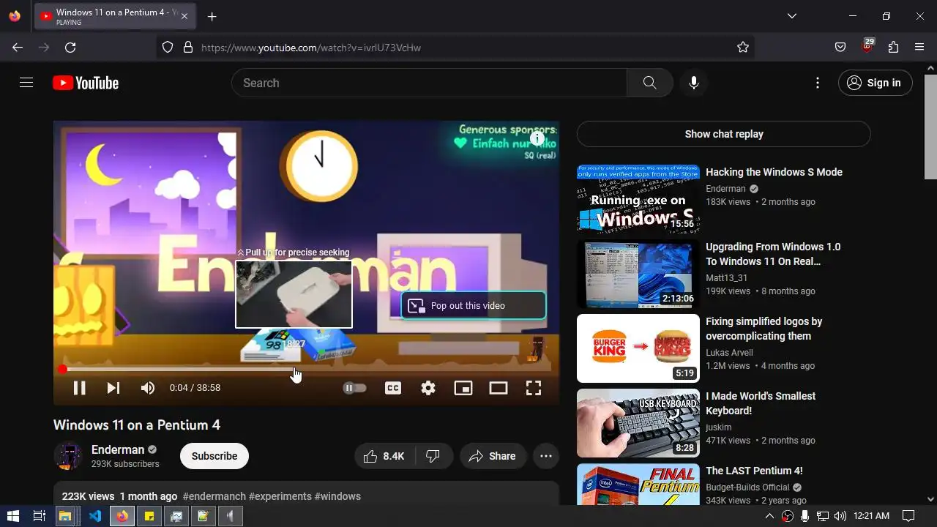
Task: Like the video with 8.4K likes
Action: (385, 456)
